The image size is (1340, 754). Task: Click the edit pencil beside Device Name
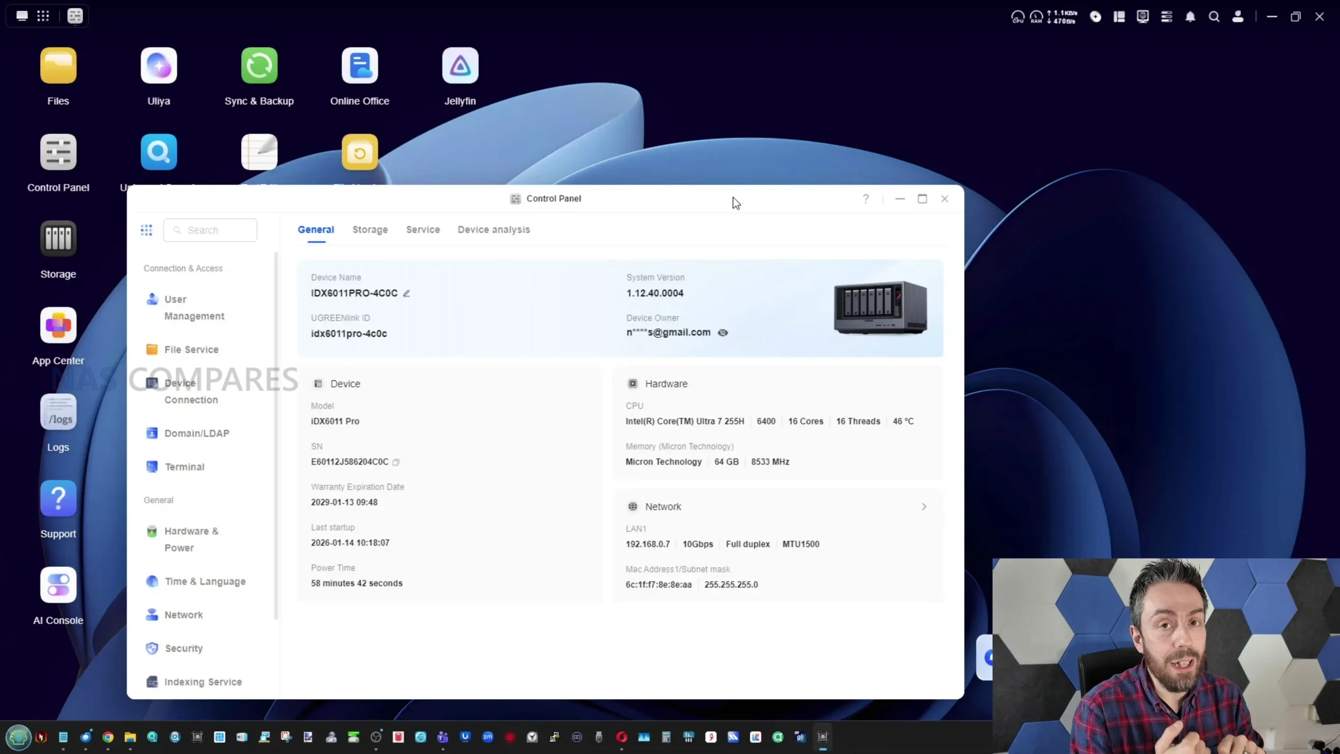coord(406,294)
